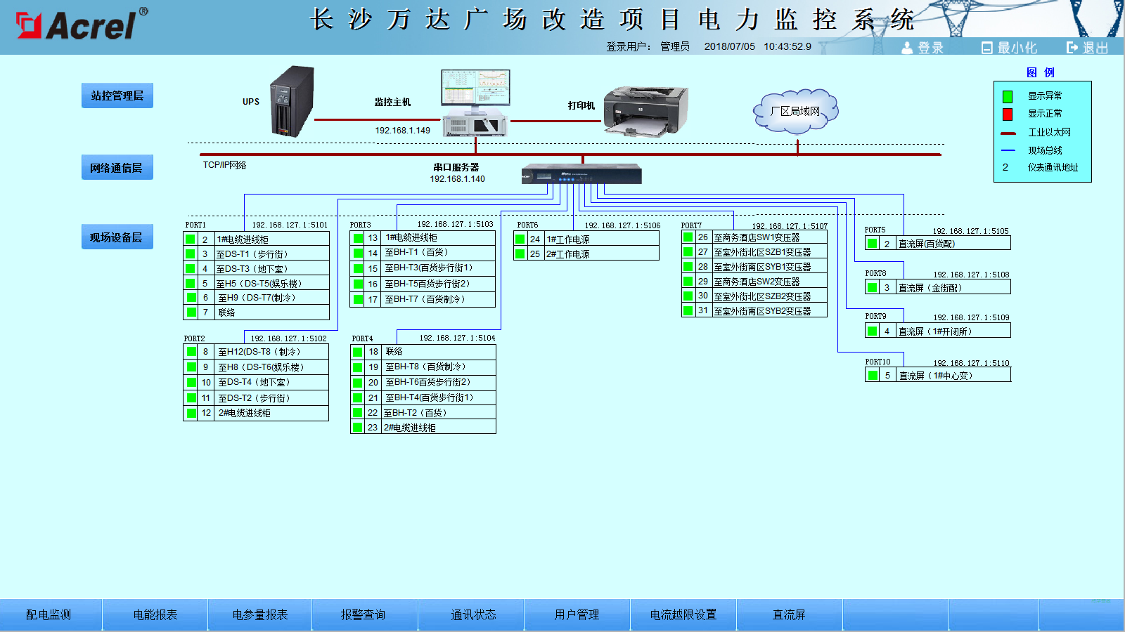Screen dimensions: 1125x632
Task: Select the monitoring host computer icon
Action: point(475,103)
